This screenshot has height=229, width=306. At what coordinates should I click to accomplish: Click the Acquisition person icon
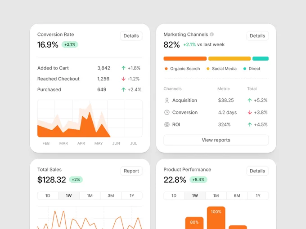(167, 100)
